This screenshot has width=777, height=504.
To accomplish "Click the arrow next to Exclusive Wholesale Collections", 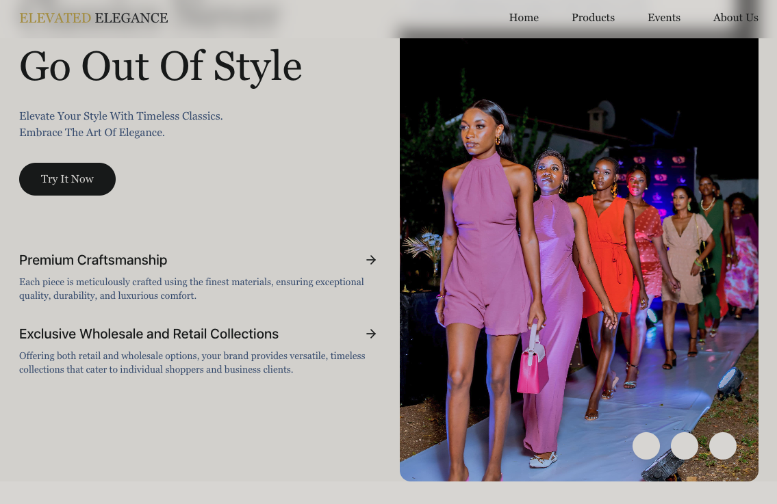I will click(371, 334).
